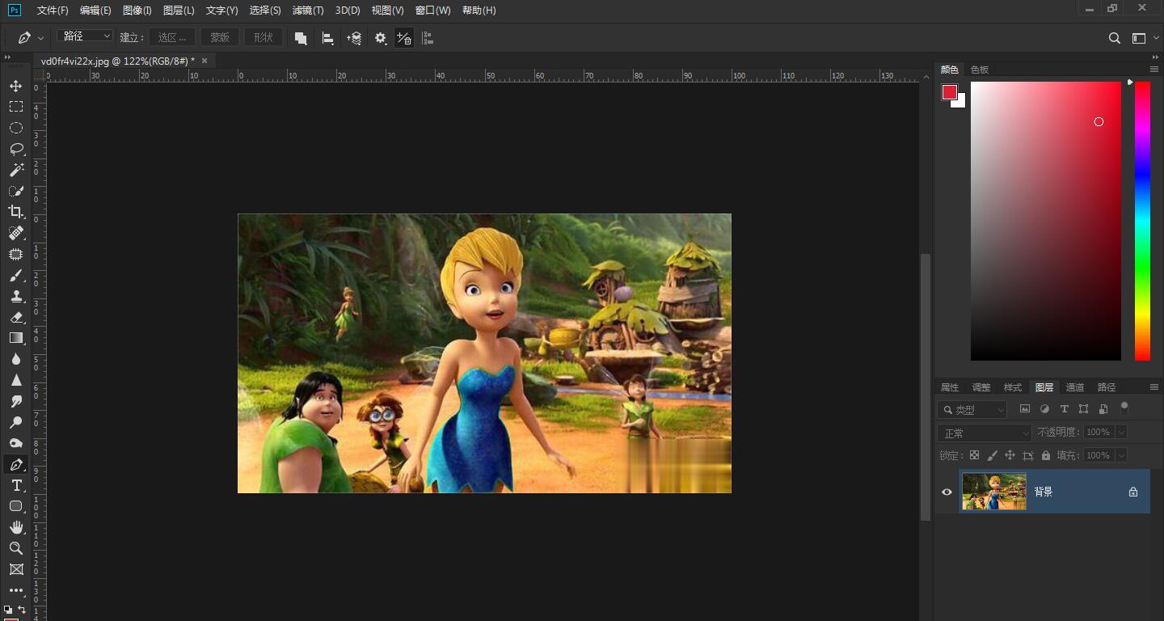
Task: Open the 滤镜(T) menu
Action: tap(308, 11)
